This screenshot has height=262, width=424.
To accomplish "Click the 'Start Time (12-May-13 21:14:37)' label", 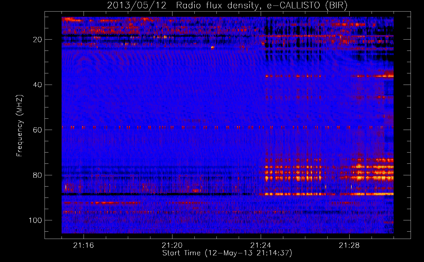I will pyautogui.click(x=227, y=253).
